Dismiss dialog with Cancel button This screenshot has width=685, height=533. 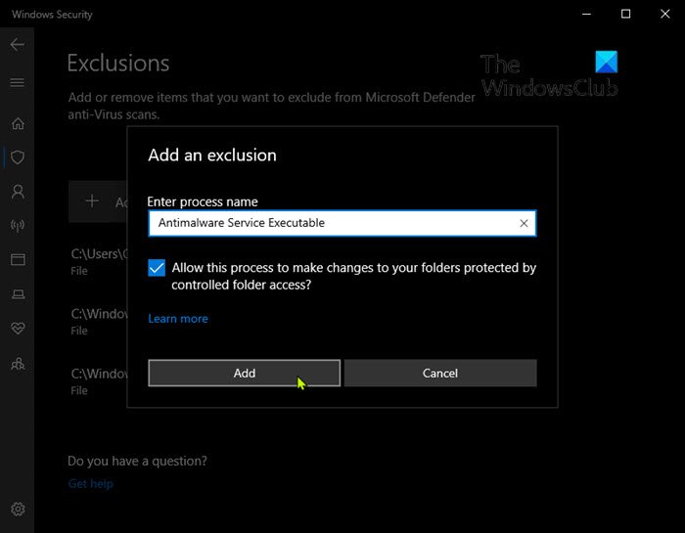tap(440, 373)
